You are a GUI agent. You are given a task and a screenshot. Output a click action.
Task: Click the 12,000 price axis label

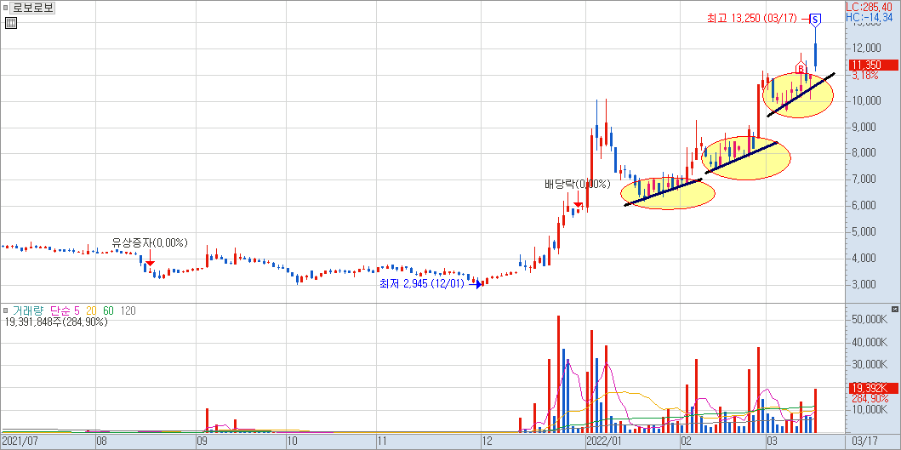click(866, 48)
